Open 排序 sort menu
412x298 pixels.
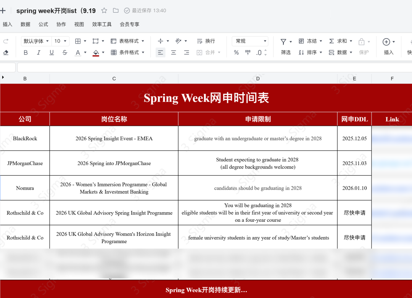310,53
